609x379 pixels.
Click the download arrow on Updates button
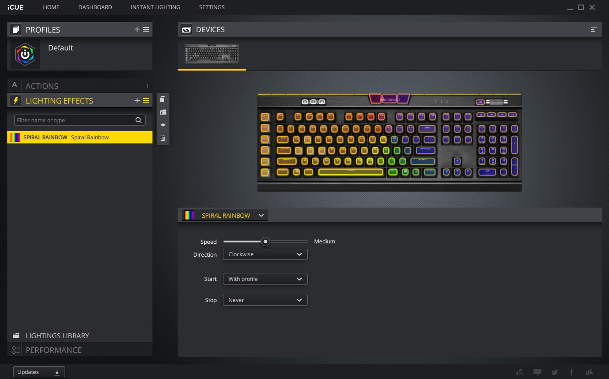[57, 372]
